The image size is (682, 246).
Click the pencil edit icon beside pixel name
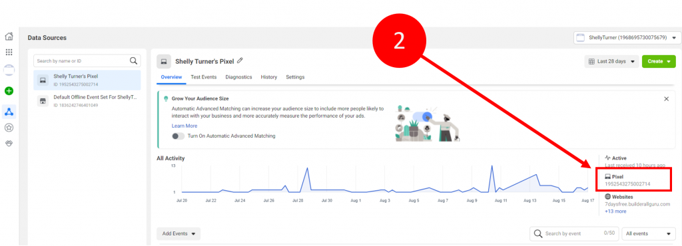(240, 61)
